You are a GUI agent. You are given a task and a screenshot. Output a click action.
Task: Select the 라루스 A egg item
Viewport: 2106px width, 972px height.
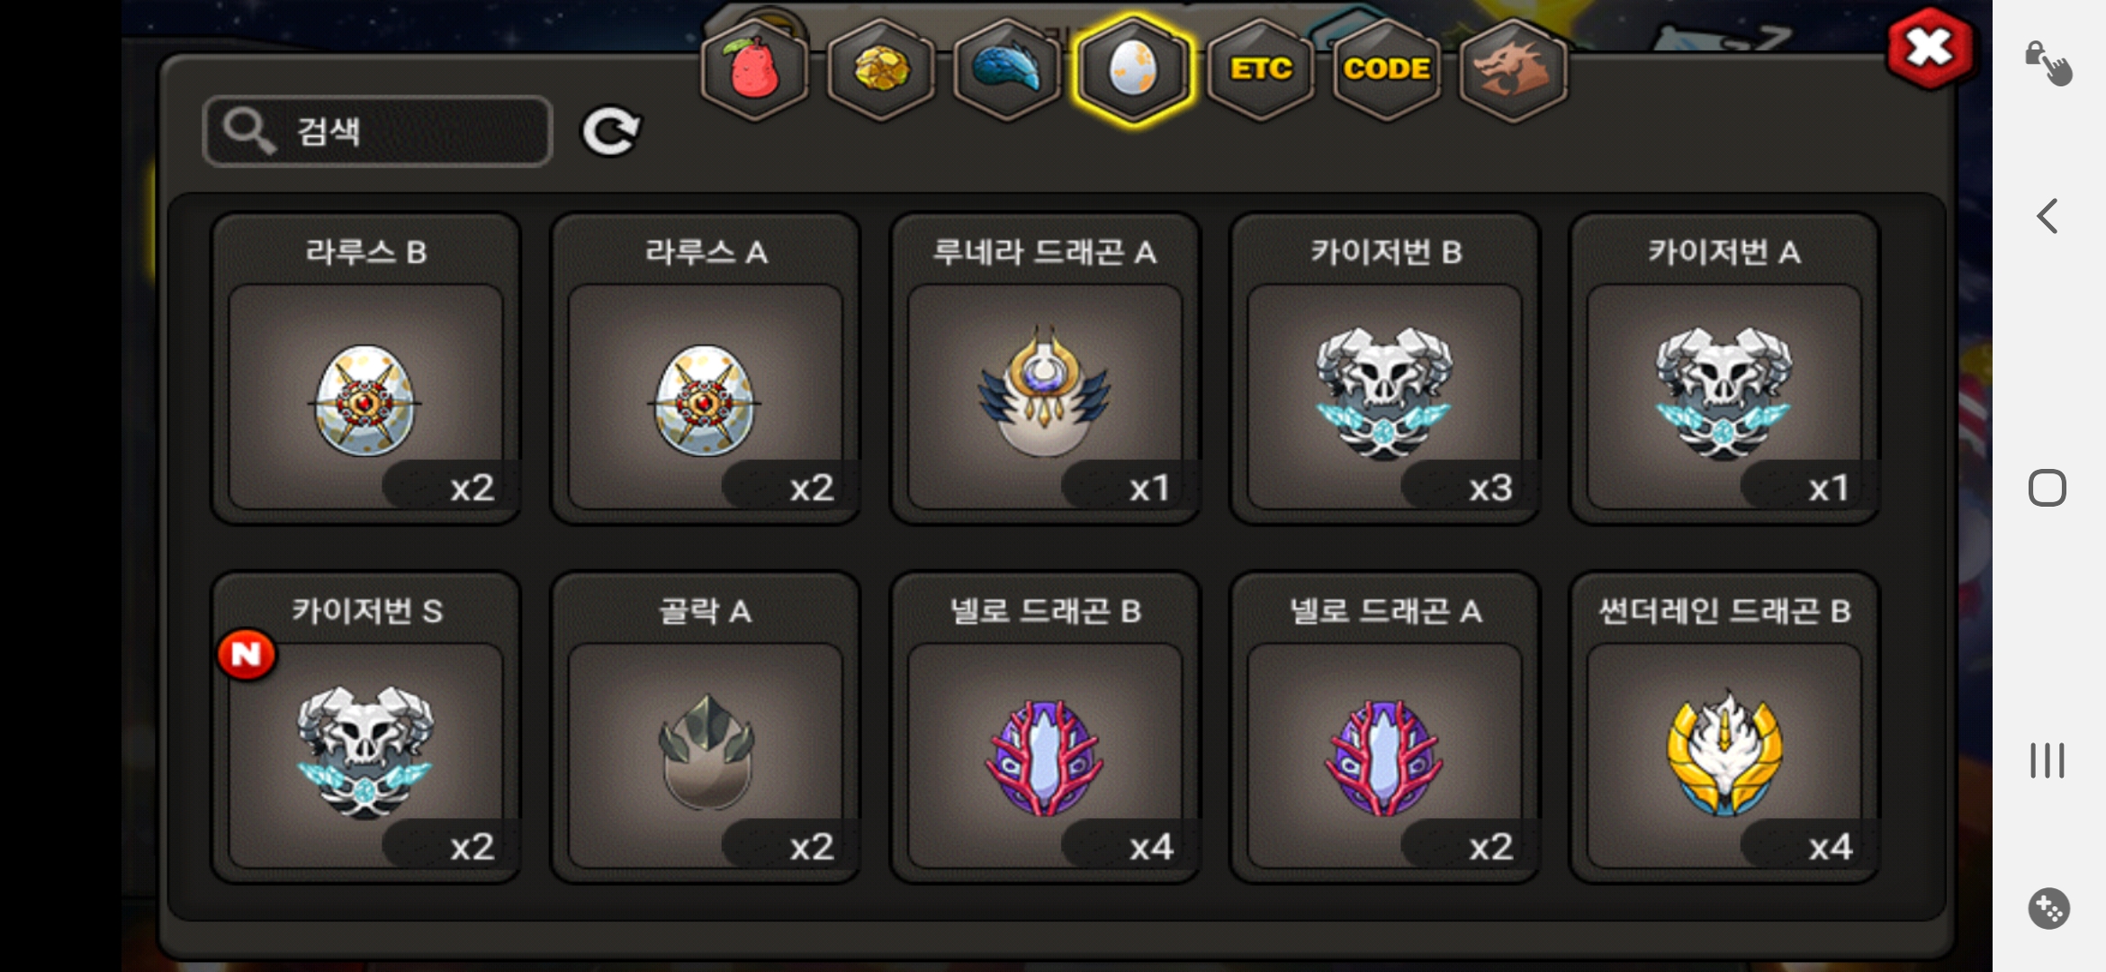click(705, 369)
